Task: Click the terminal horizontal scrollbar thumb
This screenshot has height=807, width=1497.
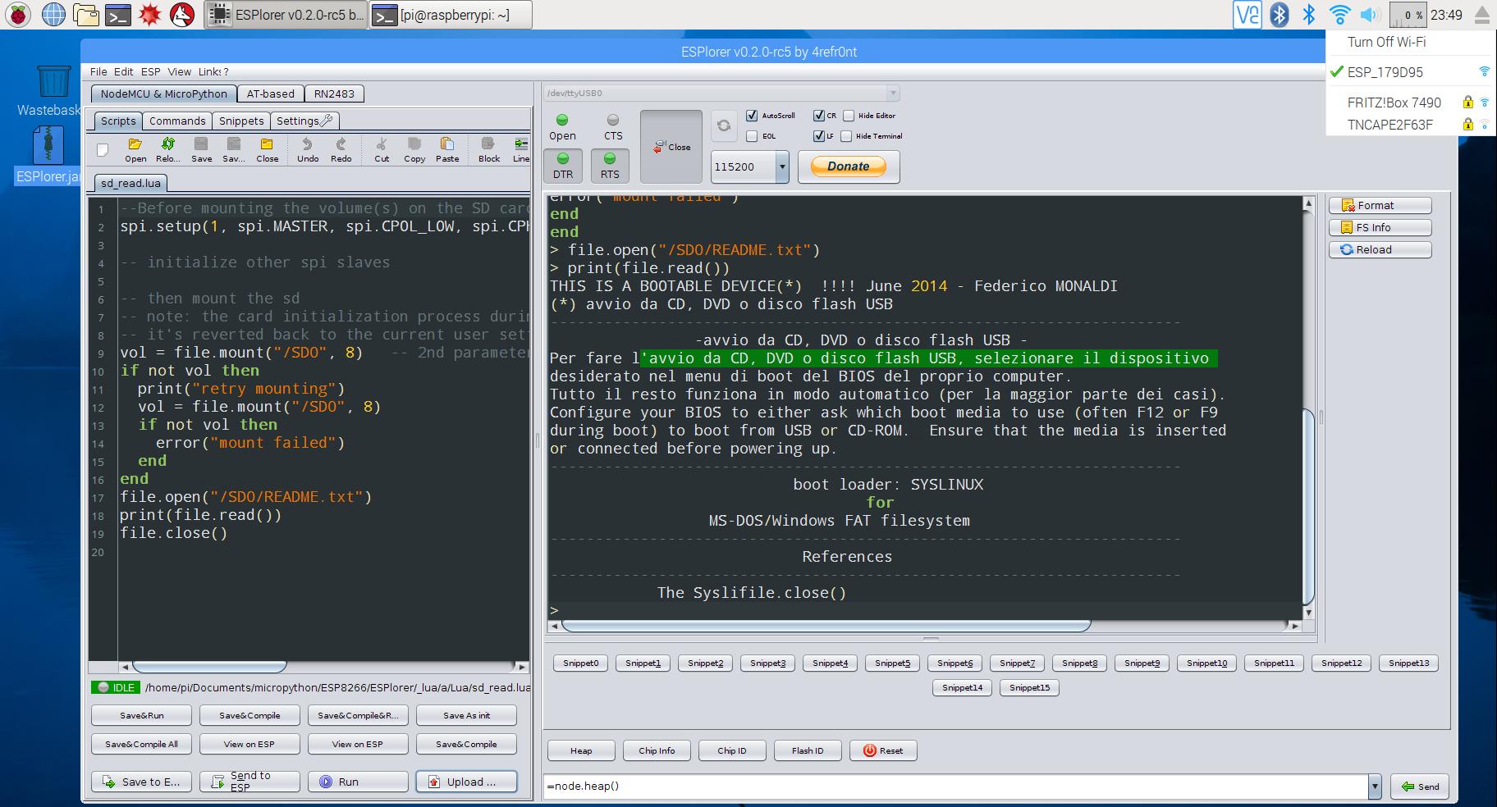Action: click(x=826, y=626)
